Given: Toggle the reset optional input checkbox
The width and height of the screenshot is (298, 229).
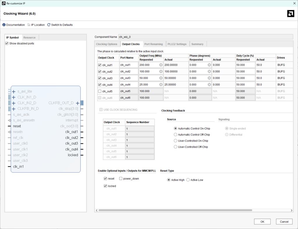Looking at the screenshot, I should point(105,178).
